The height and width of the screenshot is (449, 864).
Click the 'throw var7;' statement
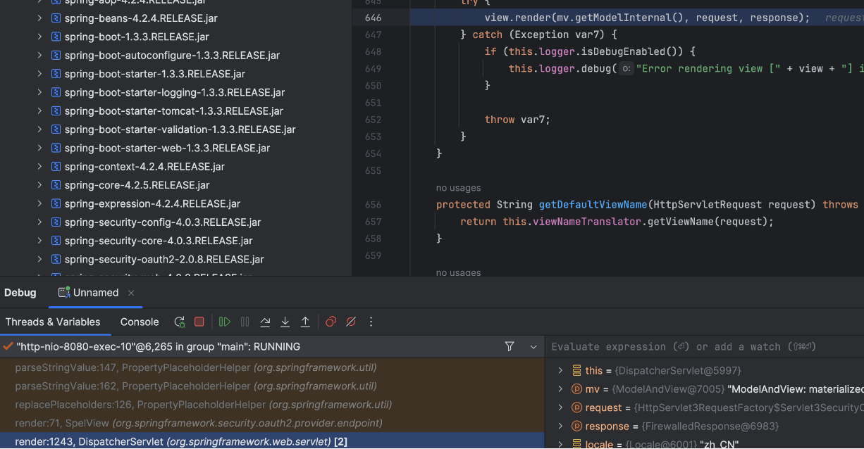(517, 120)
